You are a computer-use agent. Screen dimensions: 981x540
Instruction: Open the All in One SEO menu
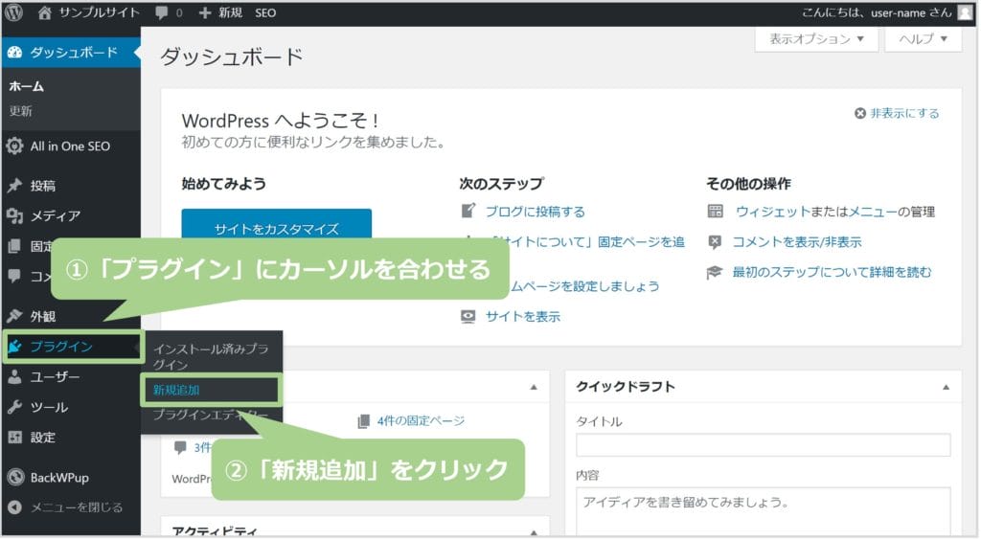click(x=70, y=146)
